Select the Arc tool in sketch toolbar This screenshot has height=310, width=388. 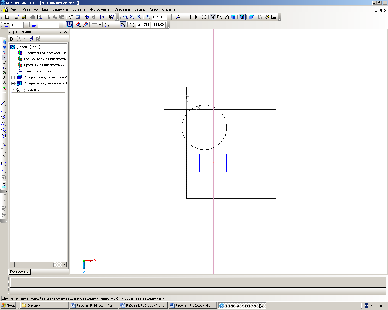click(x=4, y=124)
